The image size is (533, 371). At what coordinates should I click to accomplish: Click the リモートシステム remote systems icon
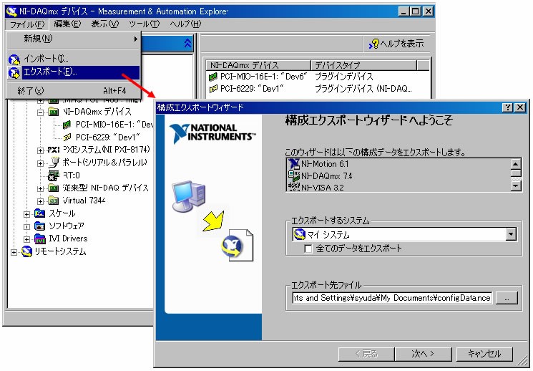click(x=26, y=252)
